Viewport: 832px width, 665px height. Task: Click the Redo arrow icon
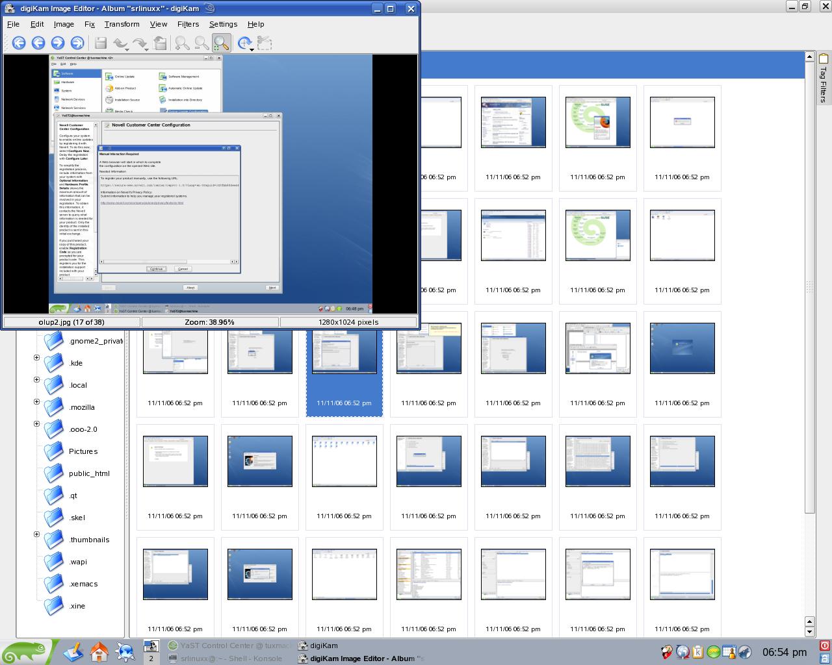(138, 43)
